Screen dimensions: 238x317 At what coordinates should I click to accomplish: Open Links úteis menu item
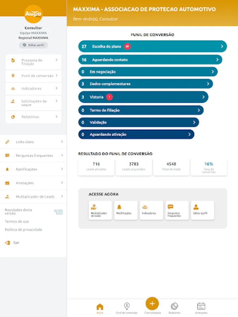click(33, 142)
